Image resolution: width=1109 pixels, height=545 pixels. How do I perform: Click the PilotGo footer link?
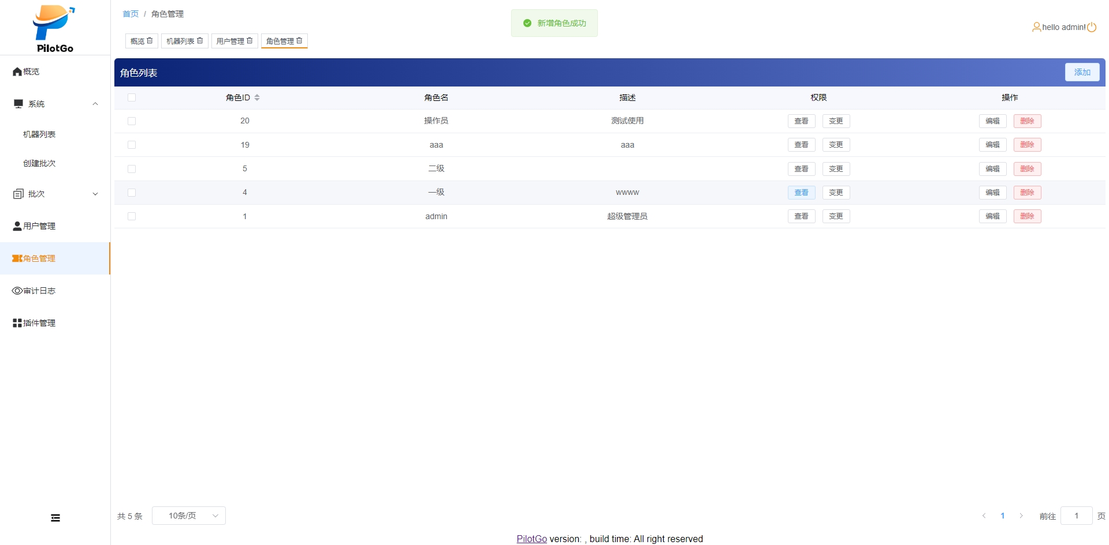[531, 539]
